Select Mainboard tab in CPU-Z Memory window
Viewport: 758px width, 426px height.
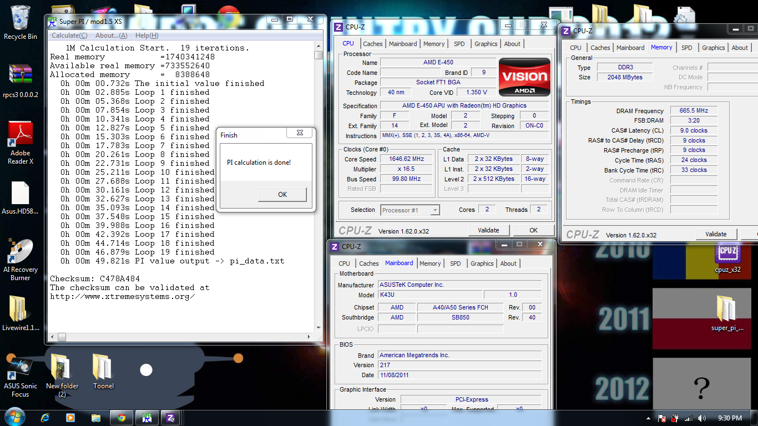(630, 48)
